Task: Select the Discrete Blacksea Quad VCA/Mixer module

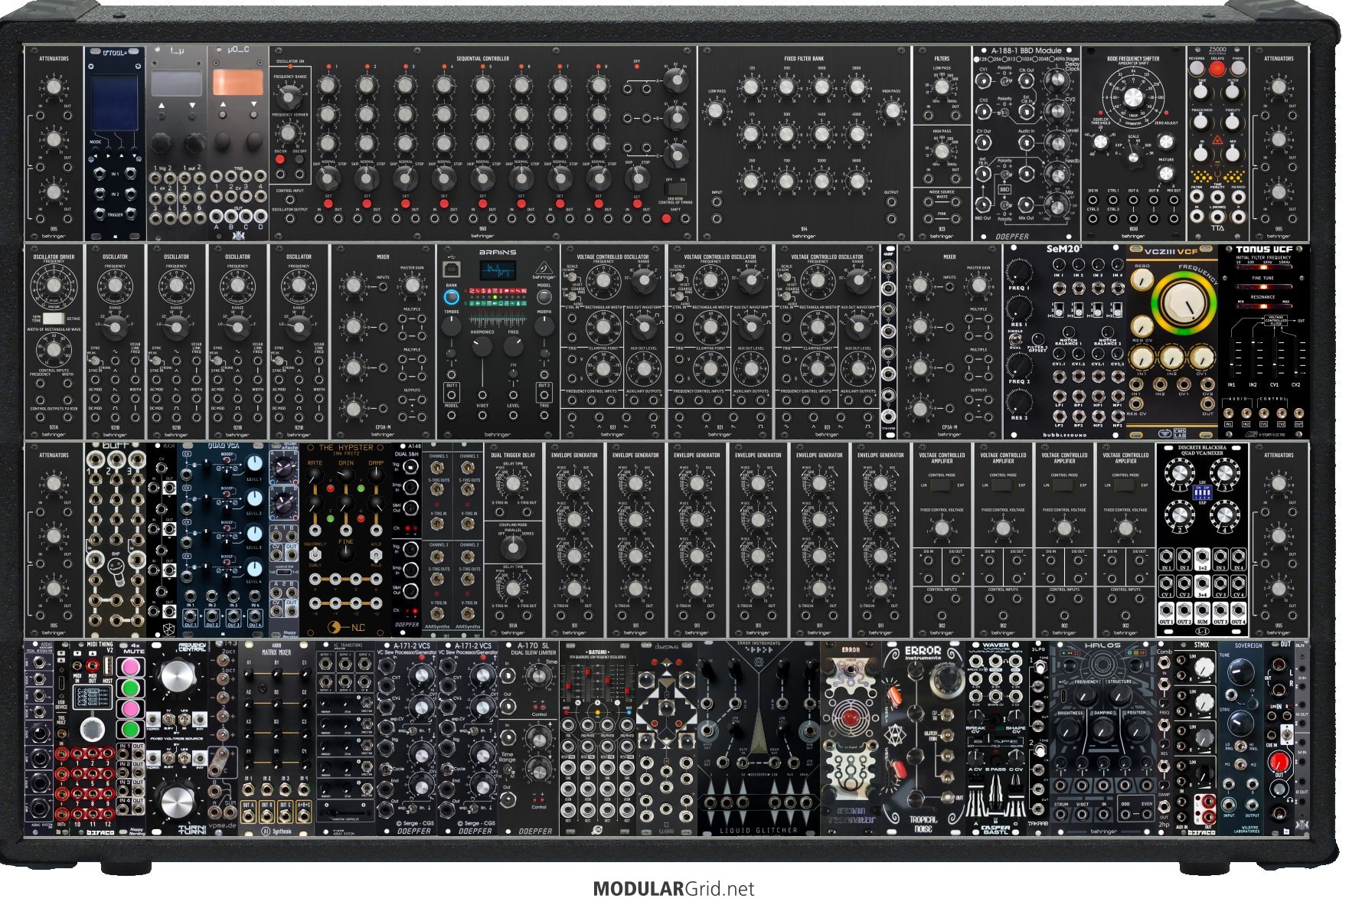Action: coord(1202,540)
